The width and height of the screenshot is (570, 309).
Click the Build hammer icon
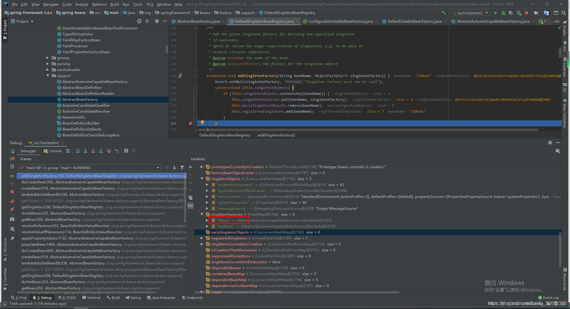point(443,13)
